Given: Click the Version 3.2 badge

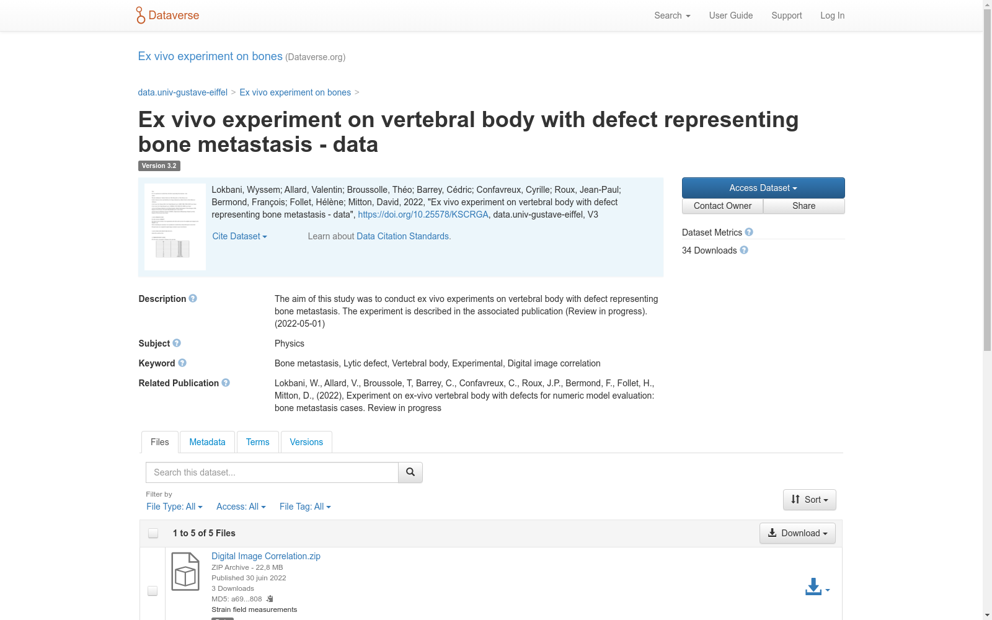Looking at the screenshot, I should tap(159, 166).
